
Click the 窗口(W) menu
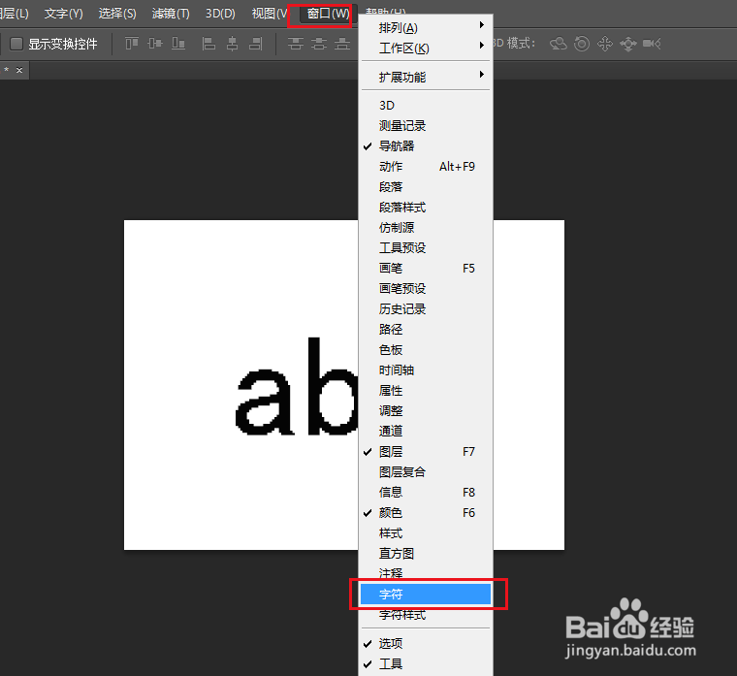328,14
